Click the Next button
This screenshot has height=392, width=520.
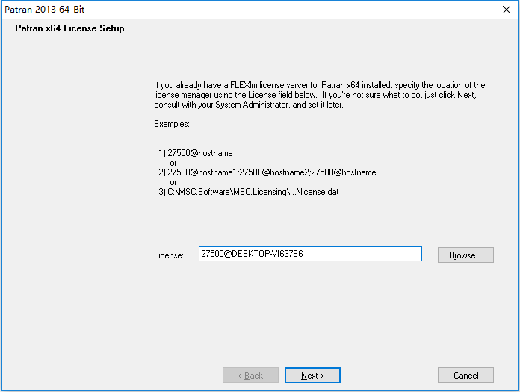(312, 375)
